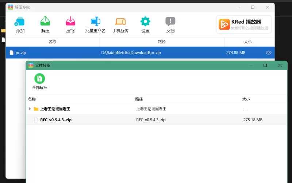Click the D:\BaiduNetdiskDownload\pc.zip path cell
The image size is (292, 183).
[x=131, y=53]
